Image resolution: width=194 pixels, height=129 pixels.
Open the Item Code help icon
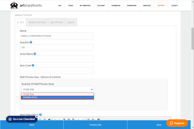click(33, 65)
